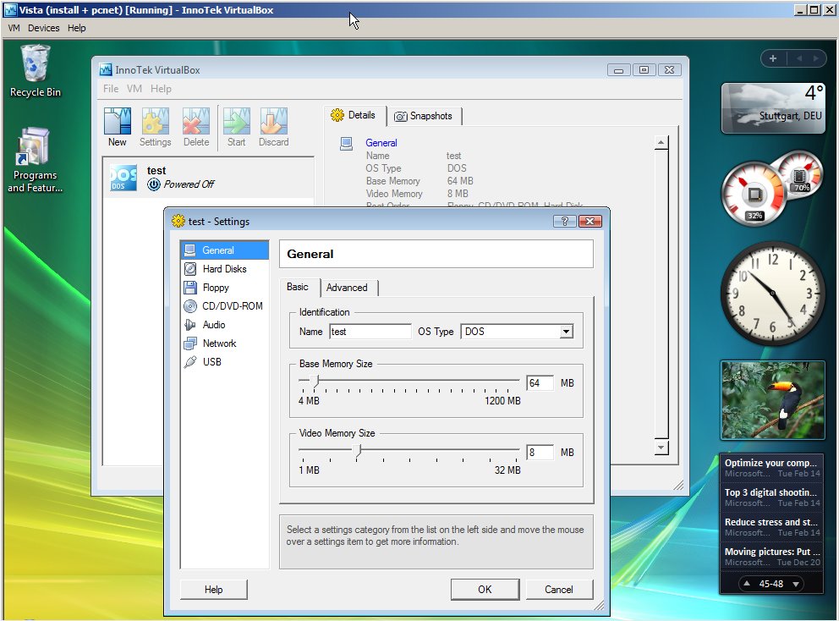Open the outer window Help menu
Screen dimensions: 839x621
[76, 28]
